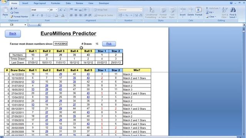The height and width of the screenshot is (138, 246).
Task: Click the Insert Function fx icon
Action: pos(39,25)
